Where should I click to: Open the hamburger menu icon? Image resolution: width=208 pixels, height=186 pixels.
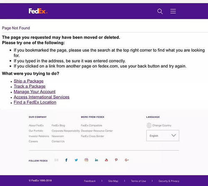[173, 11]
